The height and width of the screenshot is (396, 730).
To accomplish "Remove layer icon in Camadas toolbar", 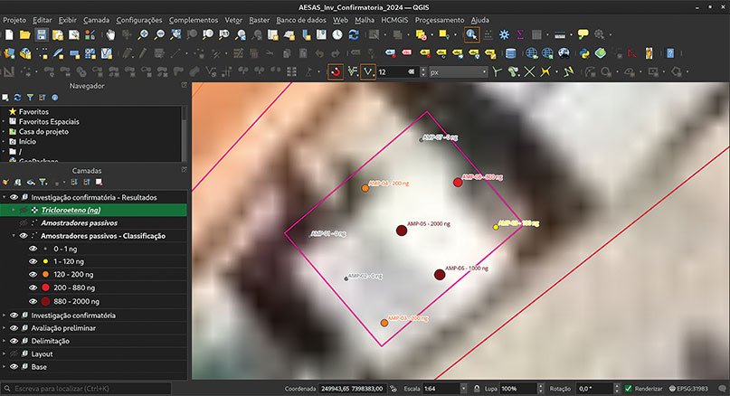I will 99,182.
